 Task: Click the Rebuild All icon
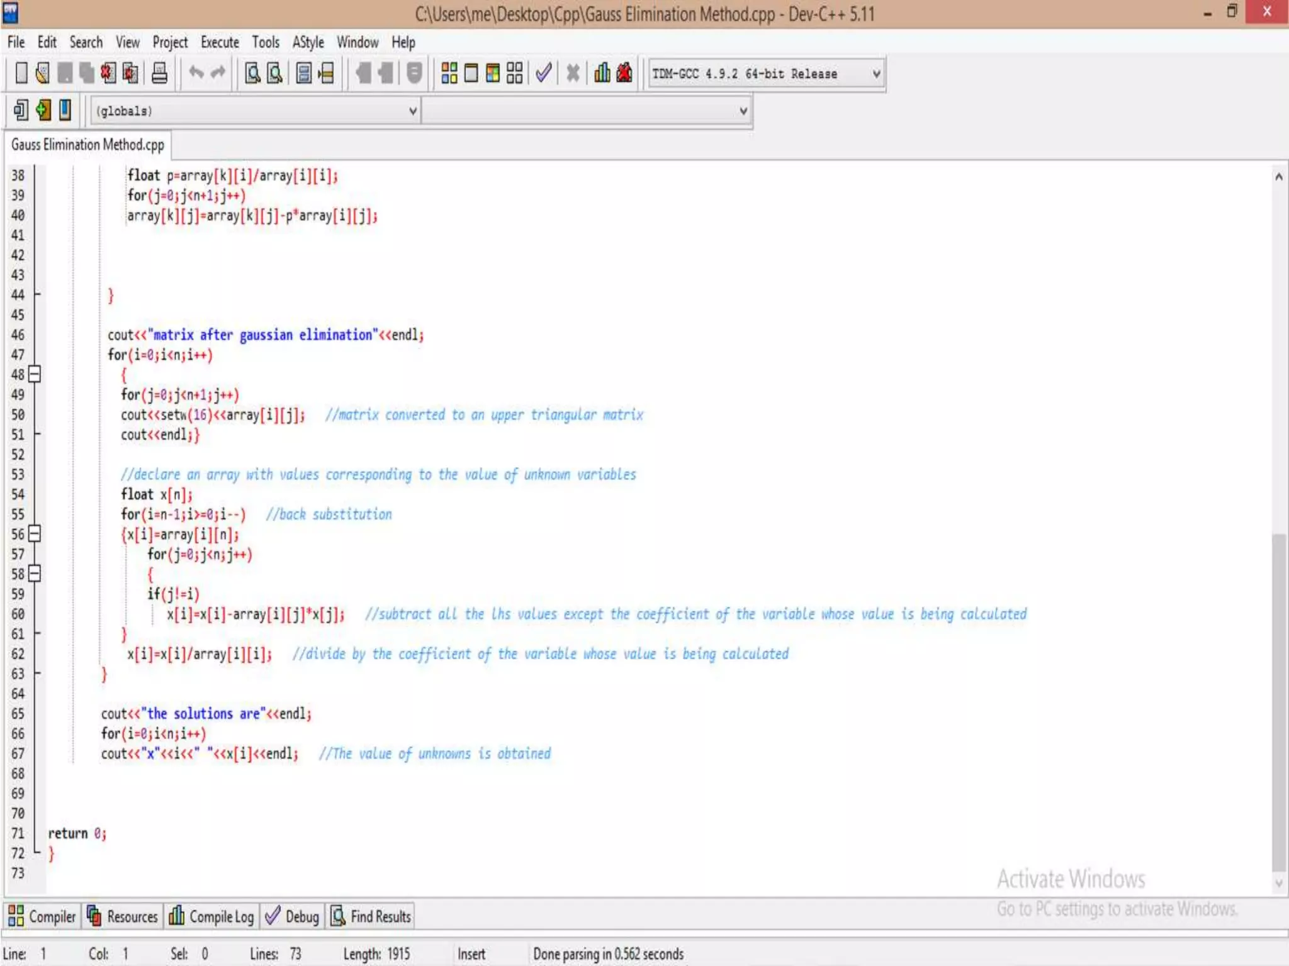pyautogui.click(x=515, y=74)
